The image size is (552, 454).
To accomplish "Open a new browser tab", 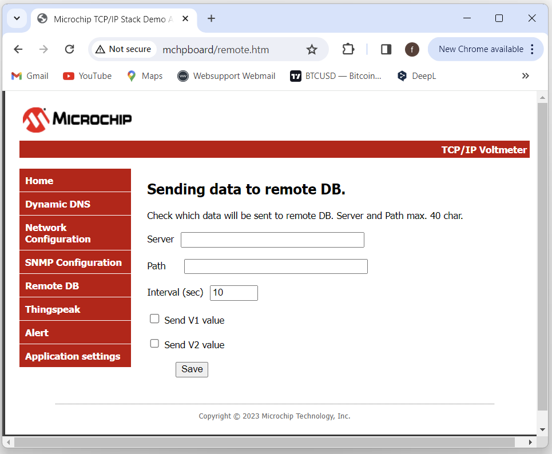I will (x=211, y=18).
